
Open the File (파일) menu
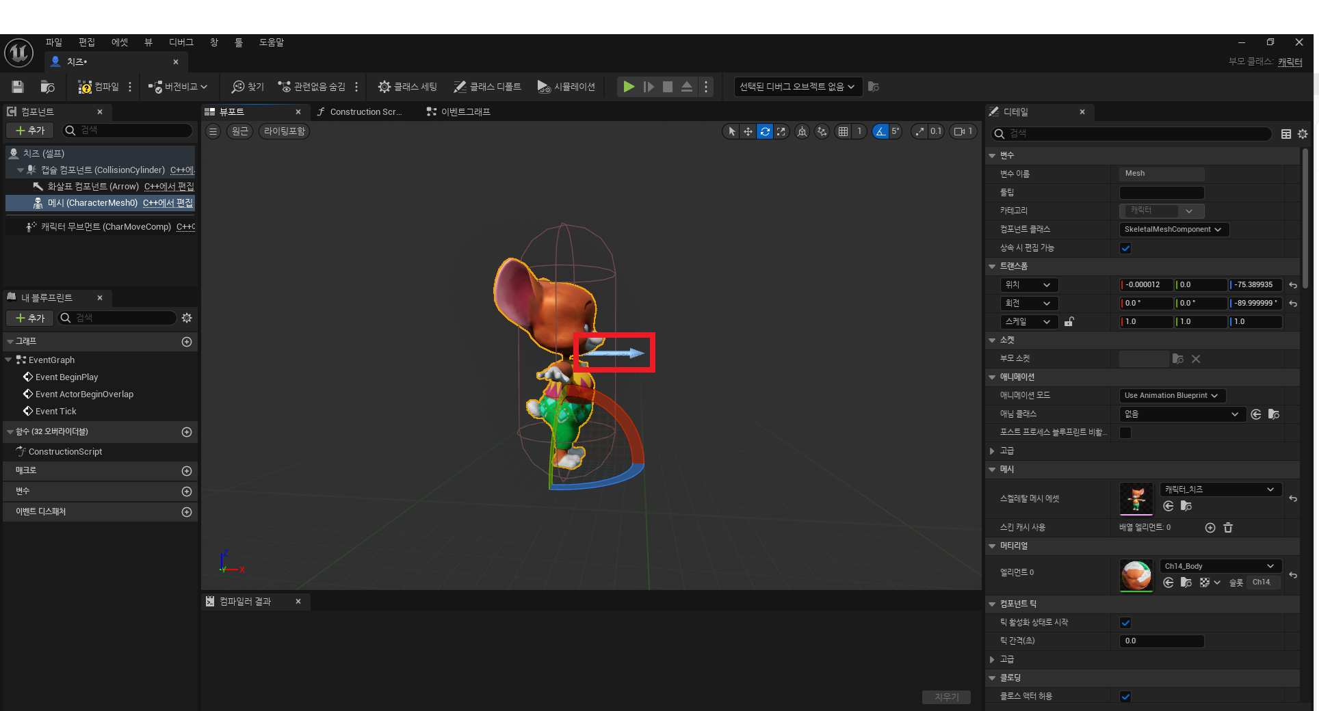54,42
